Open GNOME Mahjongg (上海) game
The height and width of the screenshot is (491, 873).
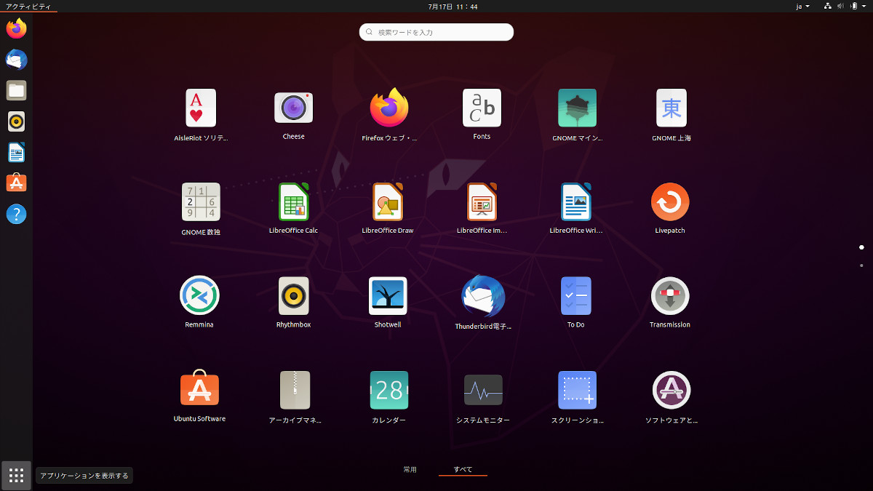(x=671, y=108)
